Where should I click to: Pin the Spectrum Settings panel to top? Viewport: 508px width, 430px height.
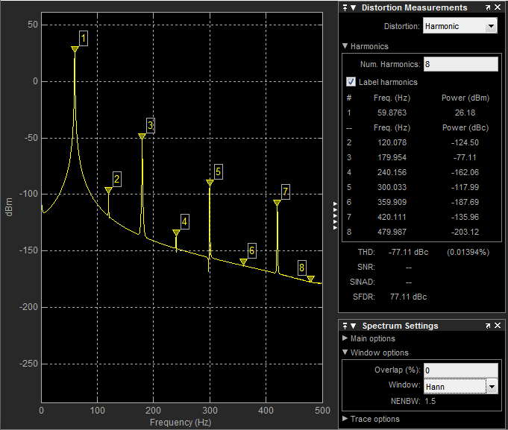(345, 326)
